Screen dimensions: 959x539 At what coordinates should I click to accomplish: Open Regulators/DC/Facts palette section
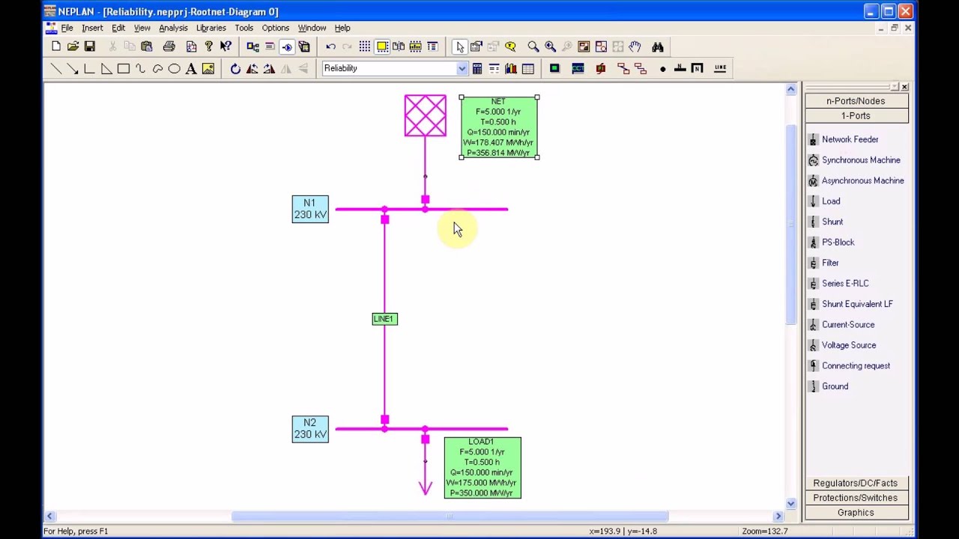pyautogui.click(x=856, y=483)
